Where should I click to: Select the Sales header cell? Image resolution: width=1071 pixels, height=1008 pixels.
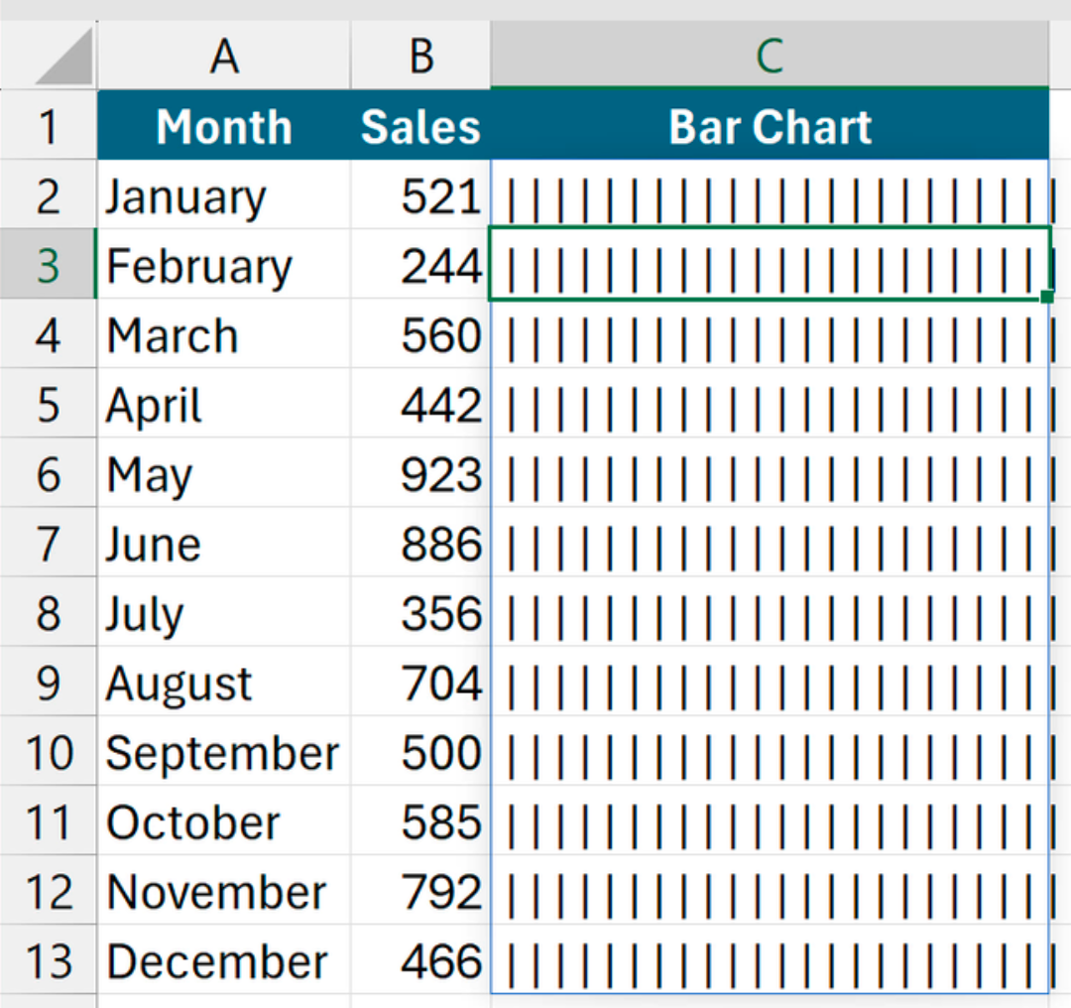[x=420, y=127]
